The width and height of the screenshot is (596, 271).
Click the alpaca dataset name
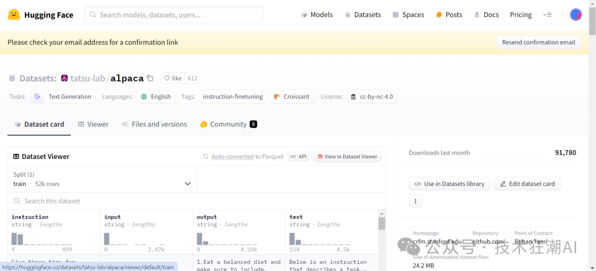[x=127, y=78]
